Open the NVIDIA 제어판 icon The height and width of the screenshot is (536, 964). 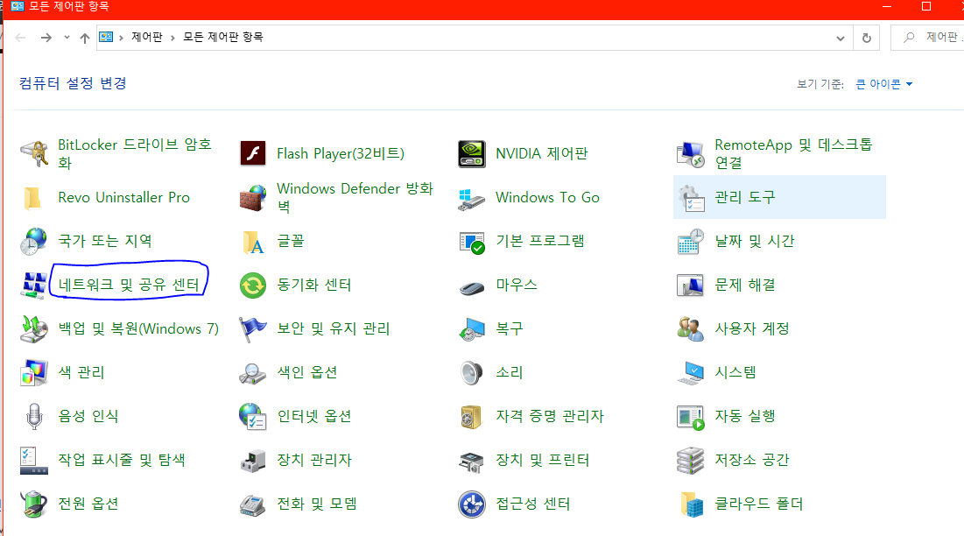tap(472, 153)
